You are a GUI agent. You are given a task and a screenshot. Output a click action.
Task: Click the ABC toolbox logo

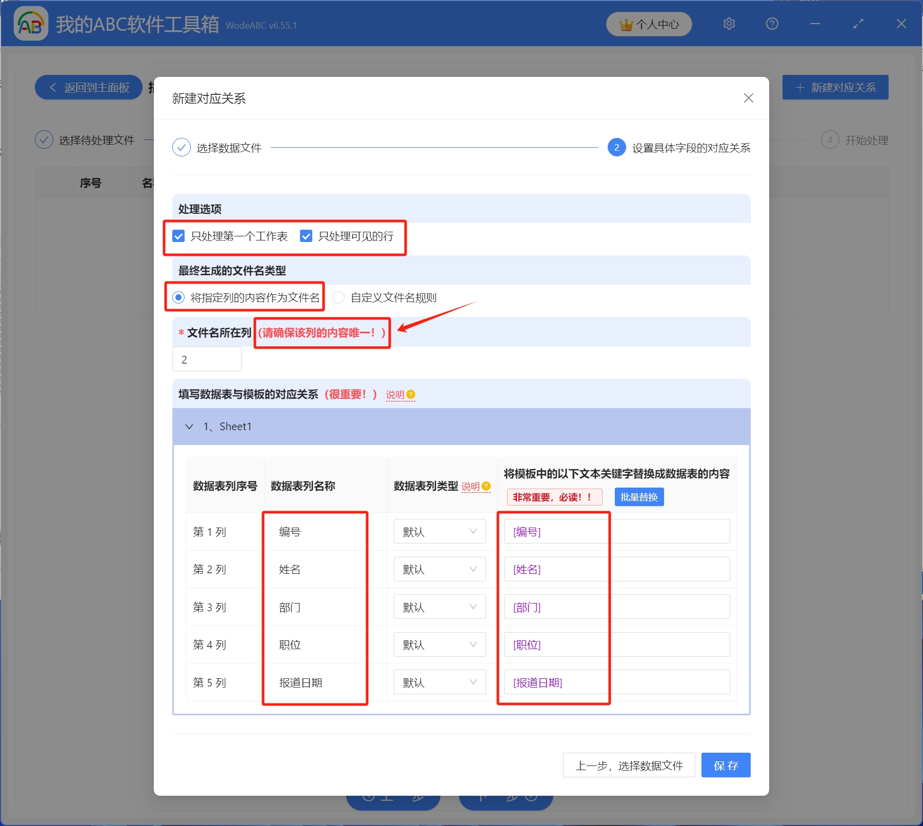(x=31, y=23)
